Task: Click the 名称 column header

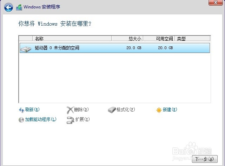Action: click(72, 39)
